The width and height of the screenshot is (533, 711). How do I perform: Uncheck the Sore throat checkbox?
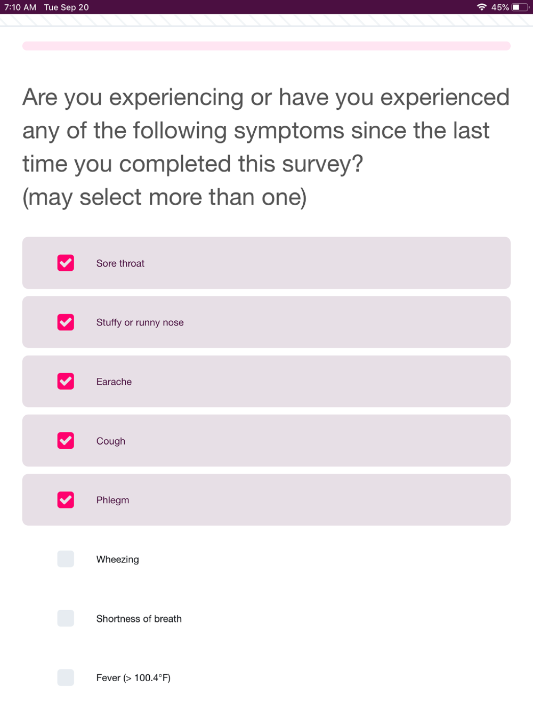click(x=66, y=263)
